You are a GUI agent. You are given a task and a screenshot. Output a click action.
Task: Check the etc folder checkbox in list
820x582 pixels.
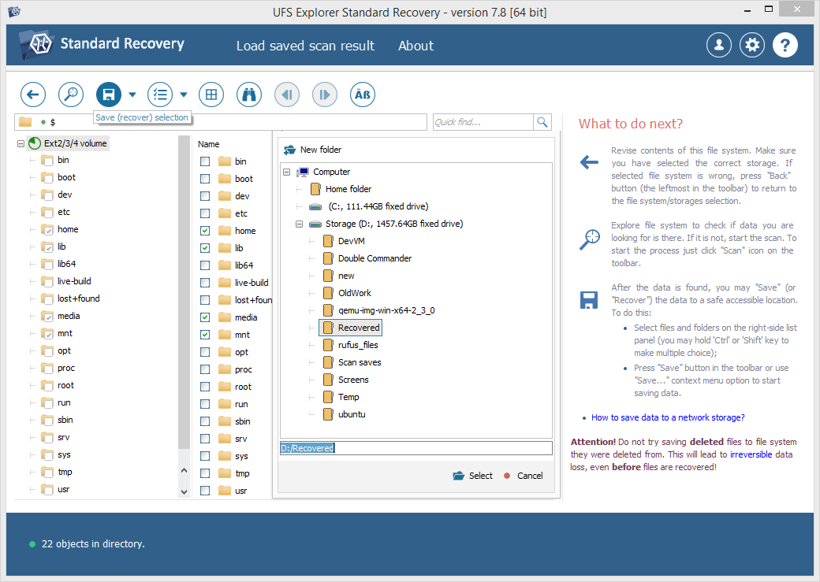point(205,213)
